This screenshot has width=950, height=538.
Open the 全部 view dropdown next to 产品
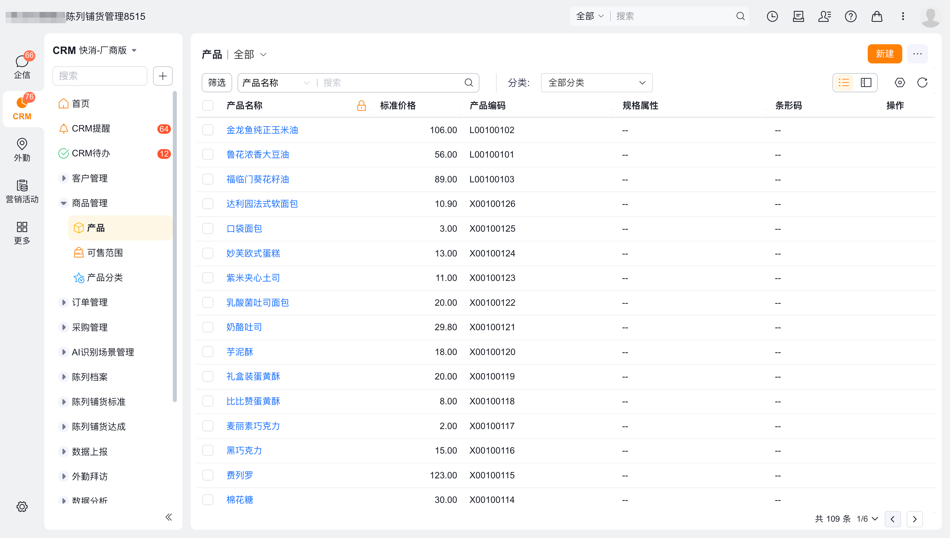250,54
